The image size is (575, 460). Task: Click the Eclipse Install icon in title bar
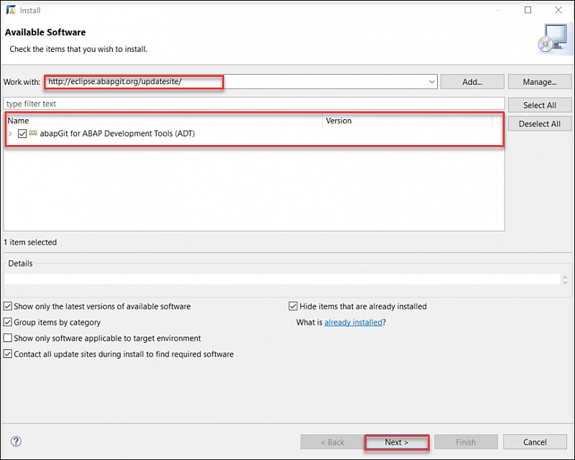pyautogui.click(x=9, y=10)
